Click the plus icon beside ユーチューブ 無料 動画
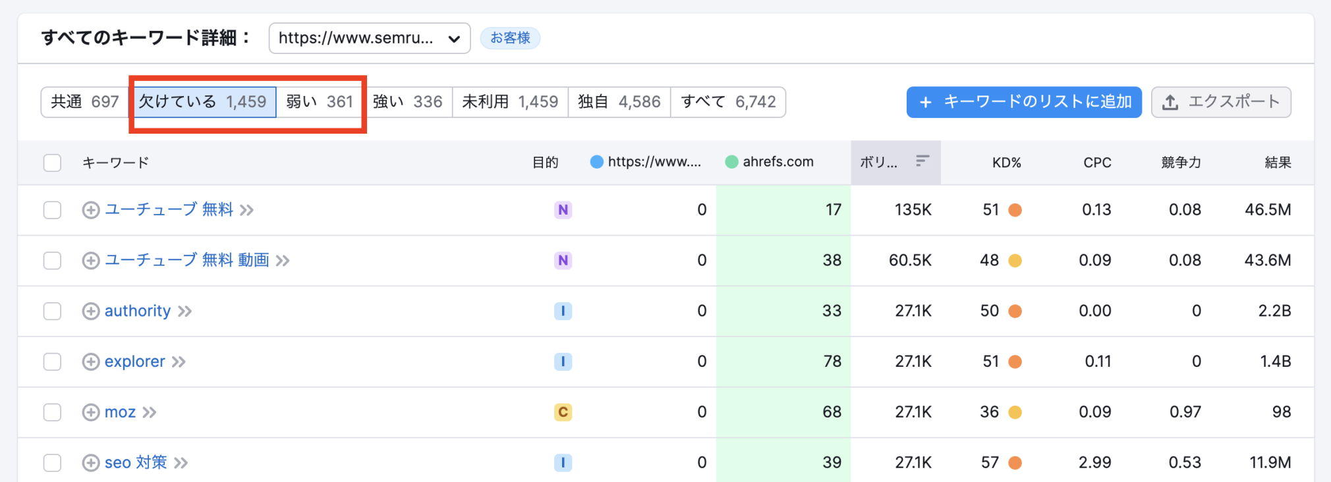The width and height of the screenshot is (1331, 482). [x=91, y=261]
